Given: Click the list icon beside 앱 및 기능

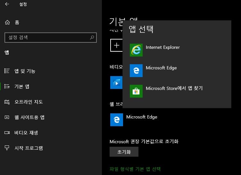Looking at the screenshot, I should [7, 71].
